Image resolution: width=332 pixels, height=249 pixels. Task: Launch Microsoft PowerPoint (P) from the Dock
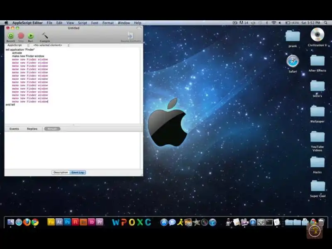[124, 222]
